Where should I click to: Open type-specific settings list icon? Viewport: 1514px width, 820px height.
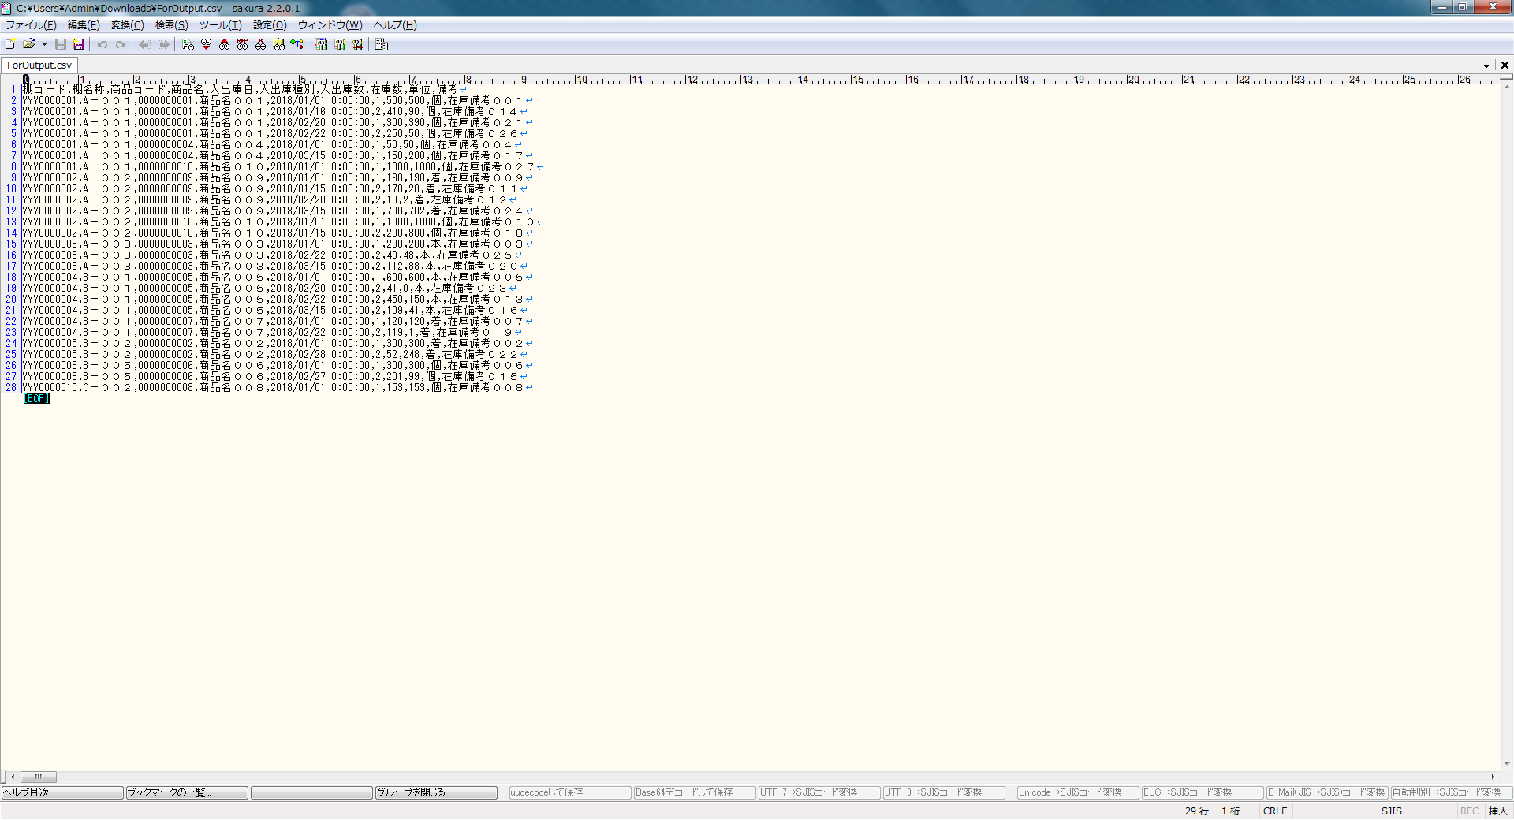(x=321, y=45)
